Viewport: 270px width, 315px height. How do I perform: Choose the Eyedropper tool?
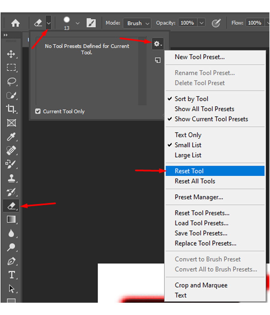11,136
